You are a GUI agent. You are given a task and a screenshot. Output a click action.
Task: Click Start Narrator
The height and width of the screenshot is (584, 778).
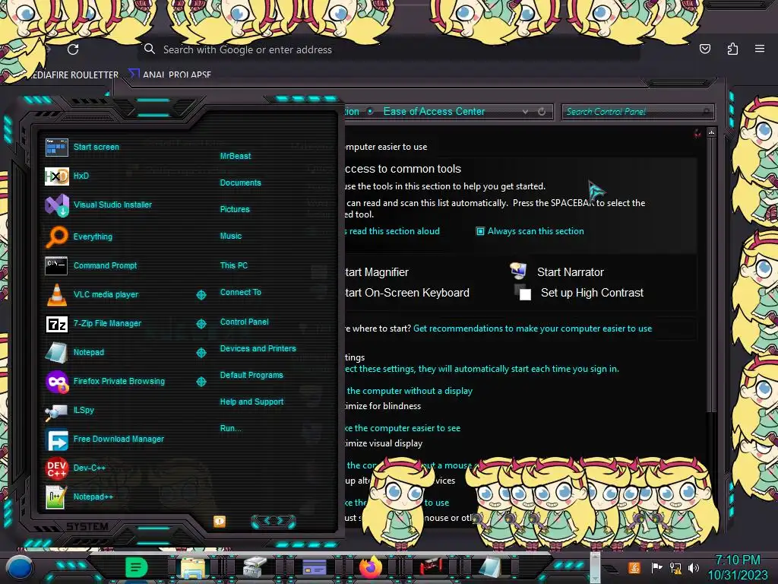click(x=570, y=272)
